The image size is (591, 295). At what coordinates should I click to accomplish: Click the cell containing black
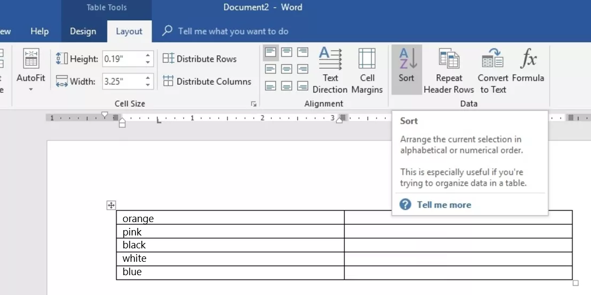click(230, 245)
